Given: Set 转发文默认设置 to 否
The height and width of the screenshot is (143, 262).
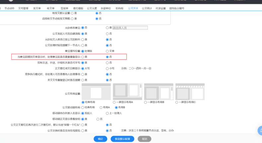Looking at the screenshot, I should 97,13.
